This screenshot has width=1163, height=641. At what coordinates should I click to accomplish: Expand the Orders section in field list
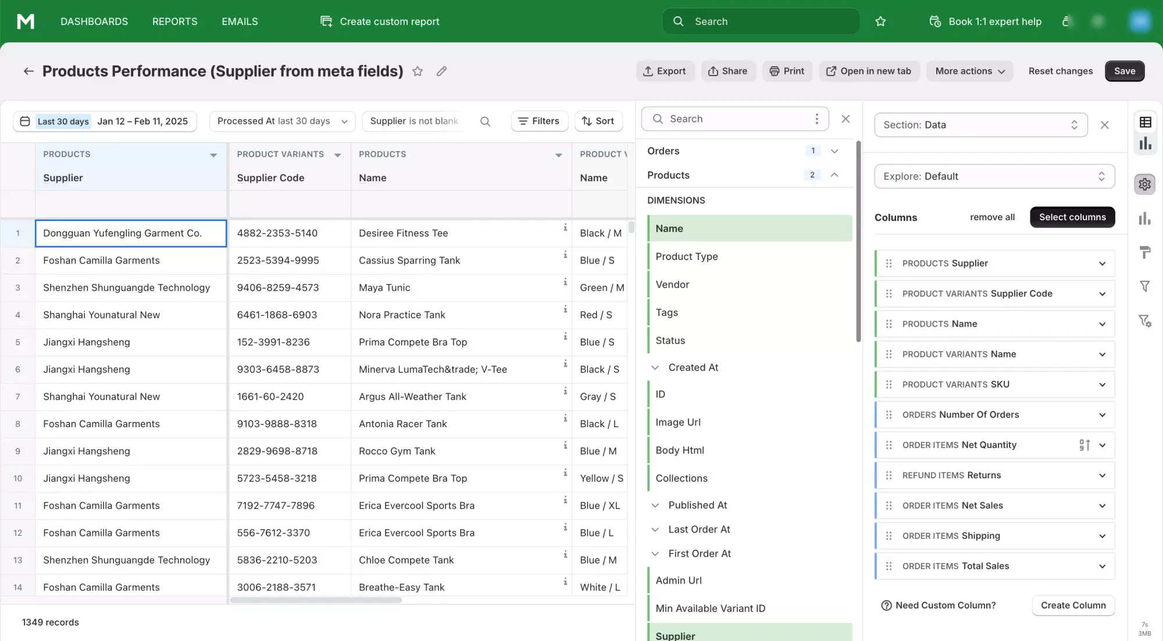coord(834,151)
